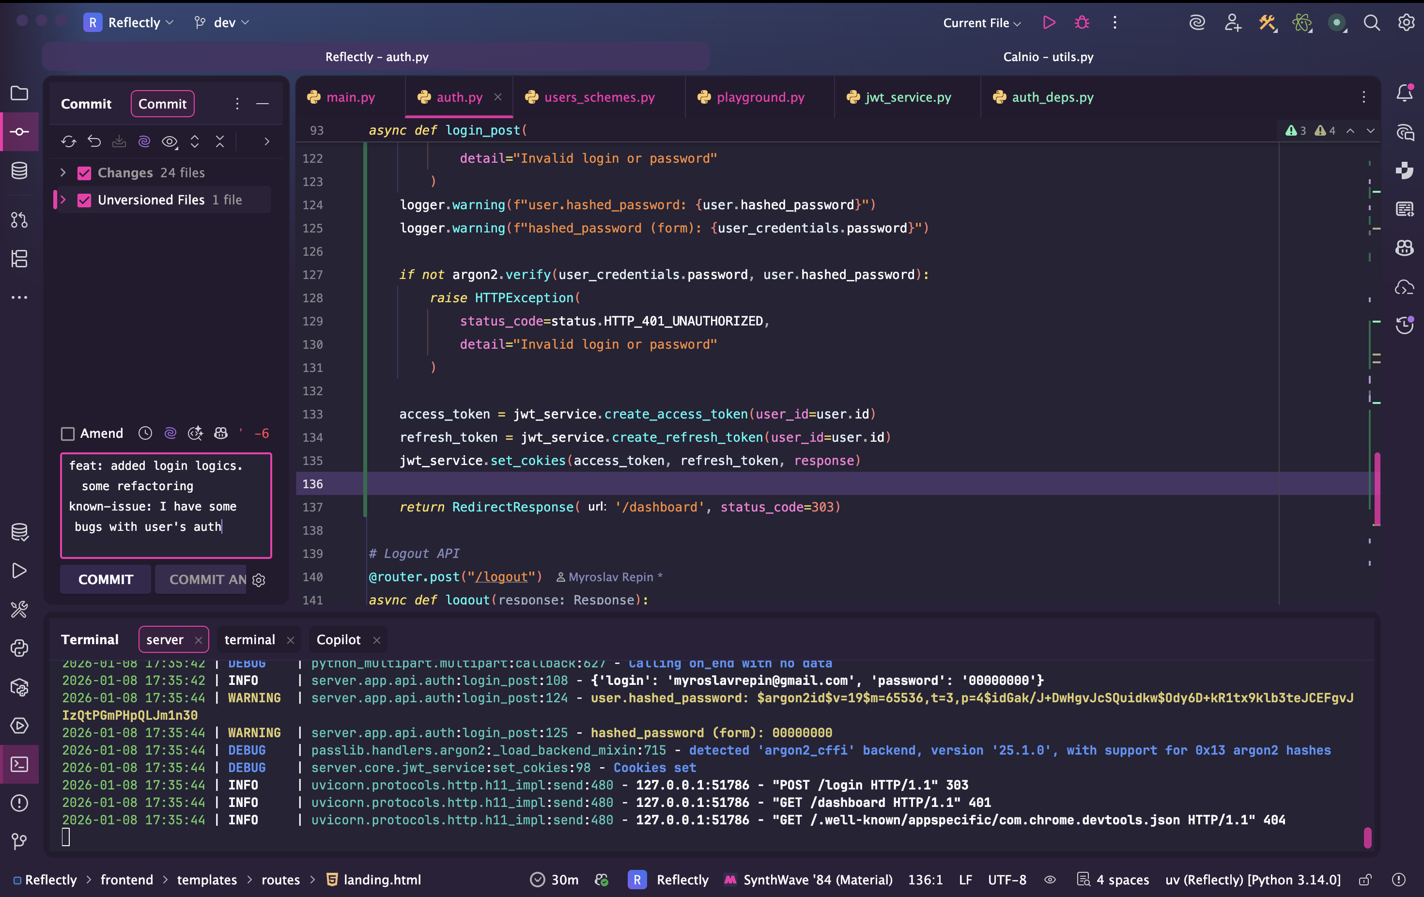The image size is (1424, 897).
Task: Open the Pull Requests tool window
Action: [x=19, y=220]
